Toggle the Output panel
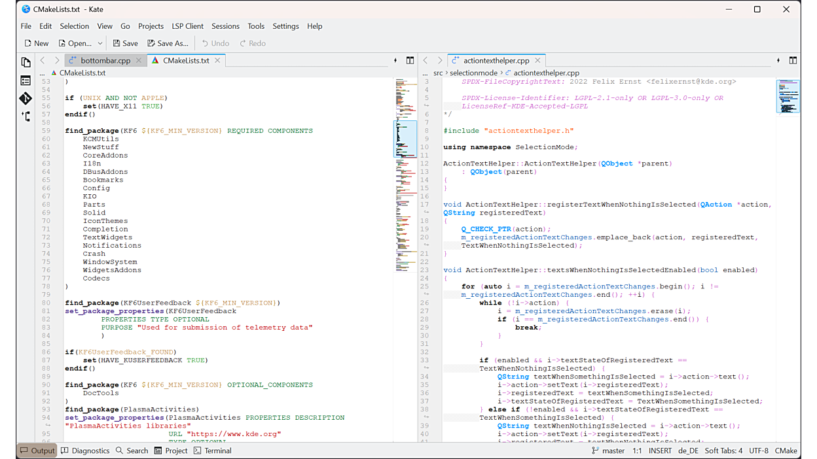The height and width of the screenshot is (459, 817). pyautogui.click(x=37, y=450)
